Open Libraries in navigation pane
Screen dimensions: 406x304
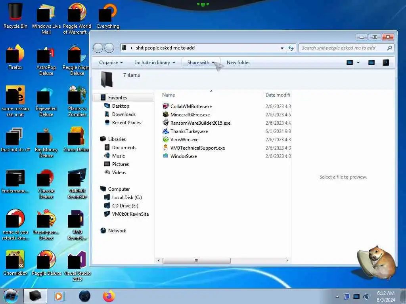click(117, 139)
